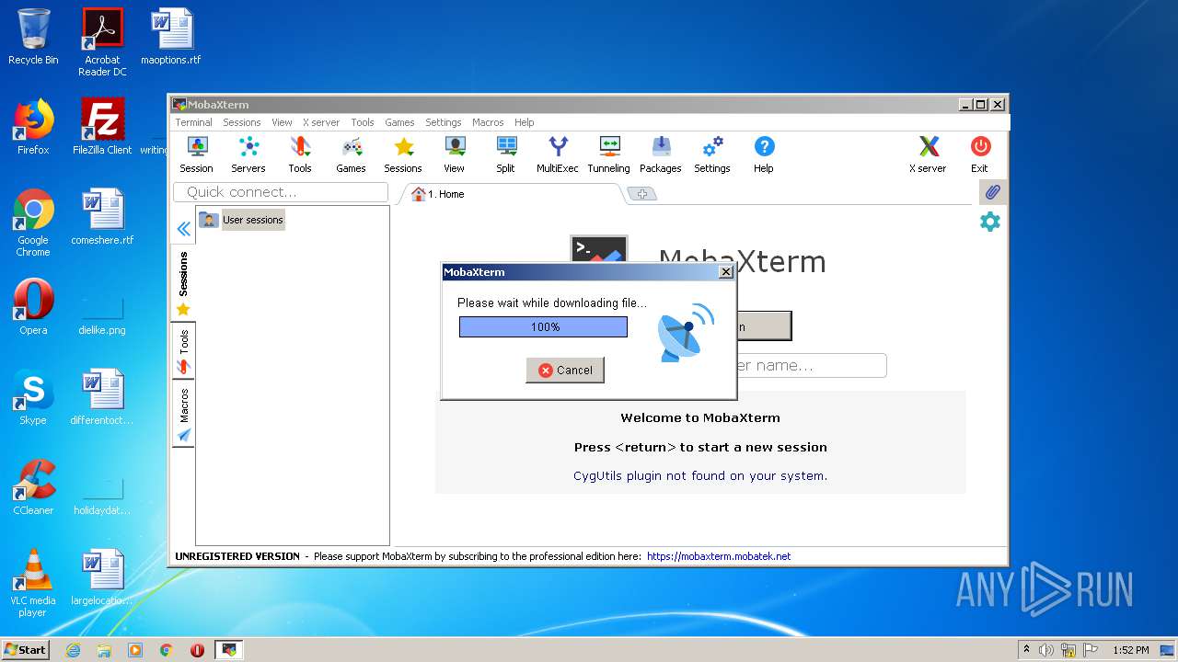Open the Settings menu in menu bar
This screenshot has width=1178, height=662.
[x=443, y=122]
